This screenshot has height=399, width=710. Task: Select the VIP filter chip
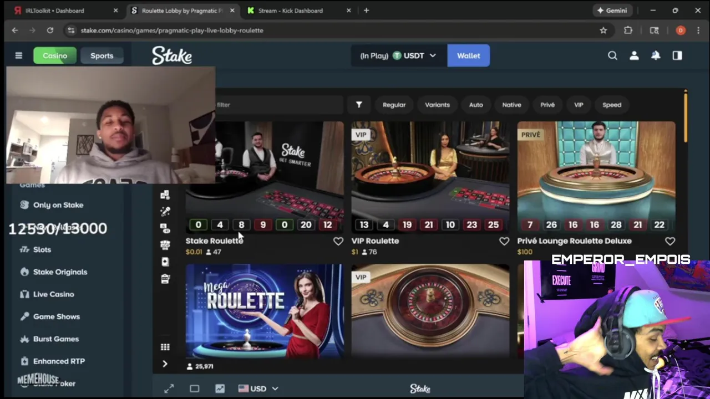coord(579,104)
